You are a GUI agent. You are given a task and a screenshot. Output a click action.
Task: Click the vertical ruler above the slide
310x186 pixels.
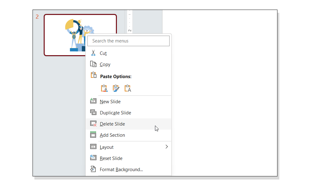(x=129, y=22)
